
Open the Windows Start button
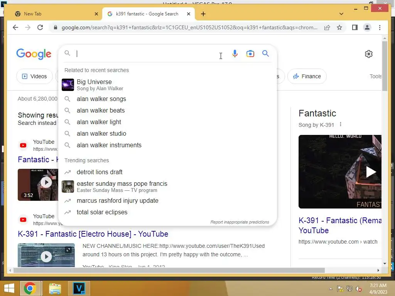point(9,288)
